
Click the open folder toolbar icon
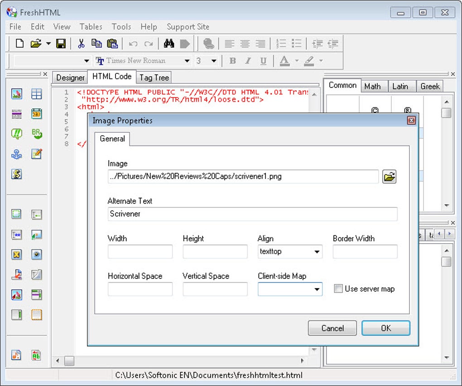coord(36,44)
